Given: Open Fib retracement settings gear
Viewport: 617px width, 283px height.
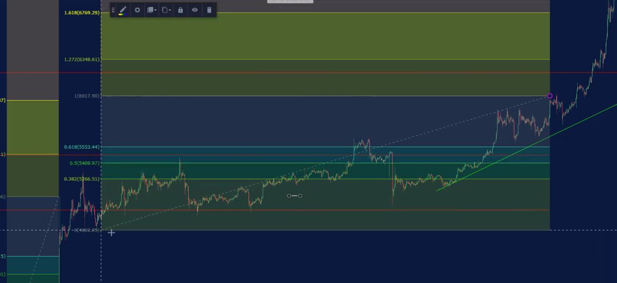Looking at the screenshot, I should [x=137, y=10].
